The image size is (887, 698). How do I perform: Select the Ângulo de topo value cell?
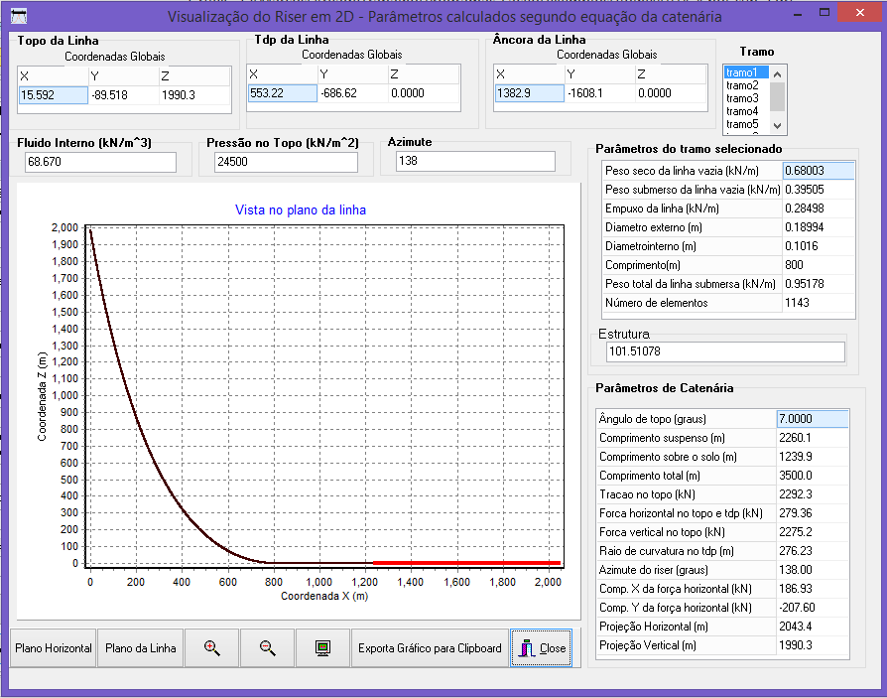812,419
